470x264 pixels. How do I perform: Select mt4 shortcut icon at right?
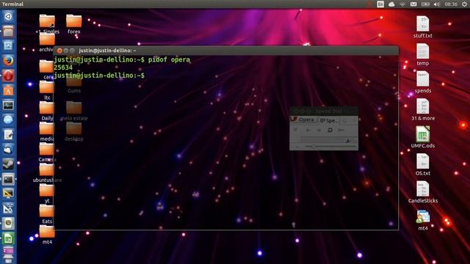coord(423,220)
